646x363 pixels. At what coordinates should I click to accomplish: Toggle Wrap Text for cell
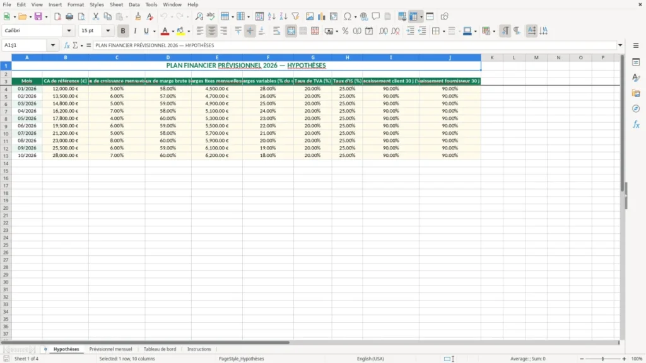tap(276, 31)
